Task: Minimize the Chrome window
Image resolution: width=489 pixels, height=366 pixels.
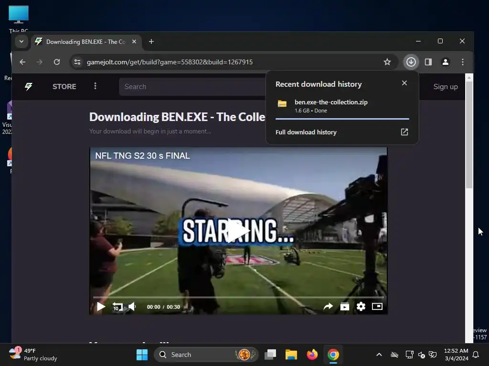Action: (418, 41)
